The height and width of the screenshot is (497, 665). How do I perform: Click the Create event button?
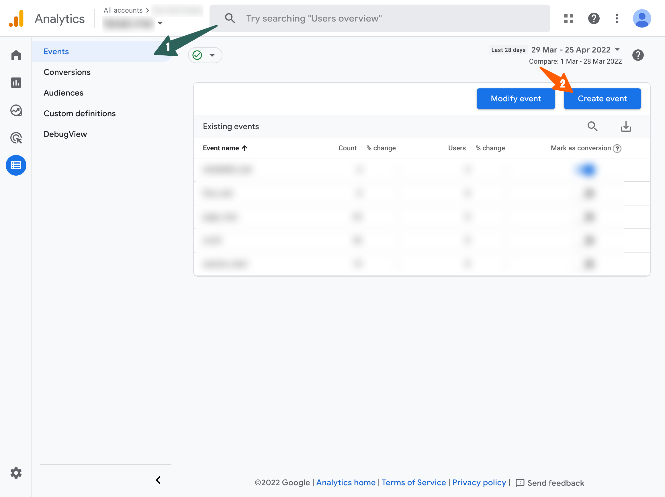(602, 99)
